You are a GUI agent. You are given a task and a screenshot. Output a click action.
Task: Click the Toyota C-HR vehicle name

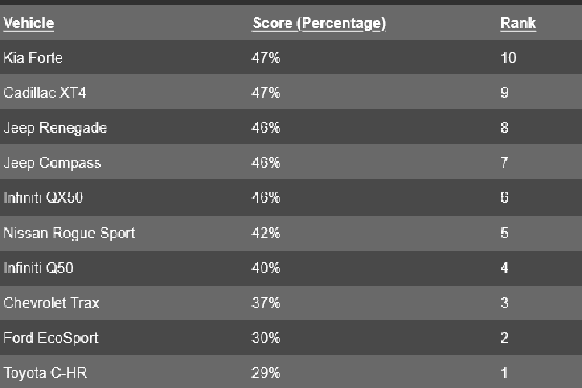[45, 373]
